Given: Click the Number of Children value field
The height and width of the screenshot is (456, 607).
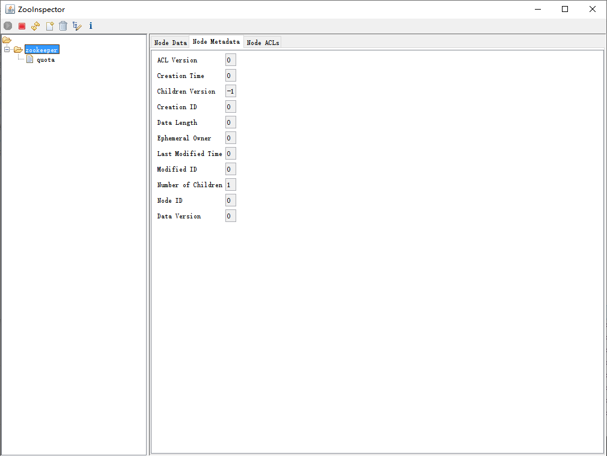Looking at the screenshot, I should [231, 185].
